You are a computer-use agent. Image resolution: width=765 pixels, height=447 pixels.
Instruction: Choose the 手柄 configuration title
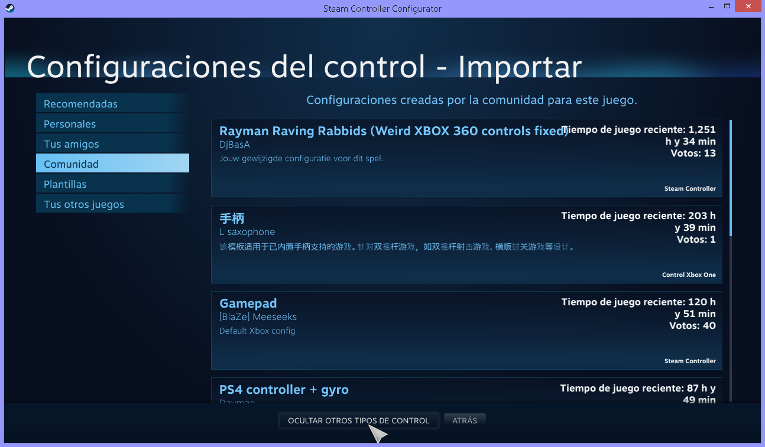click(232, 218)
